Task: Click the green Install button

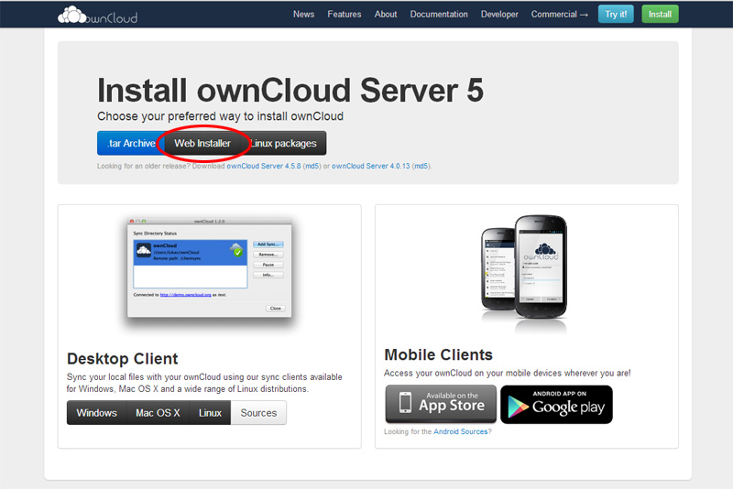Action: tap(660, 14)
